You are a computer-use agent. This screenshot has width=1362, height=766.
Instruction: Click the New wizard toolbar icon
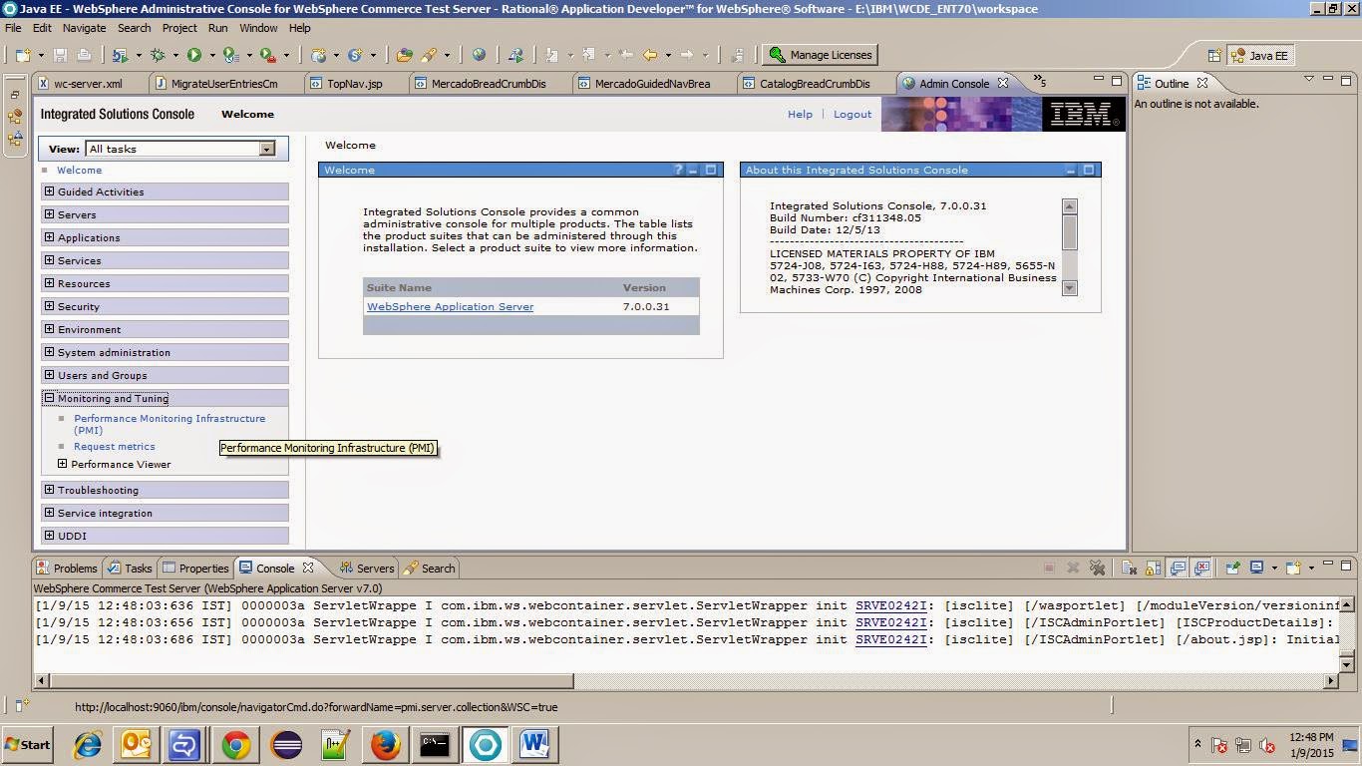click(x=23, y=55)
